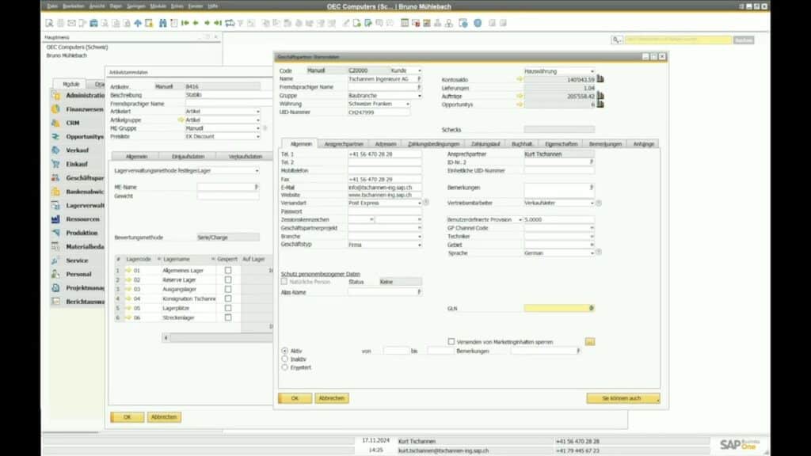Open the CRM module

[x=72, y=123]
